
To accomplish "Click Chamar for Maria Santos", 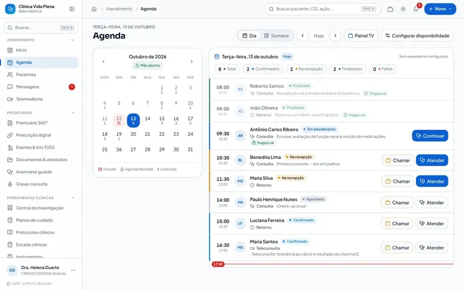I will [x=397, y=248].
